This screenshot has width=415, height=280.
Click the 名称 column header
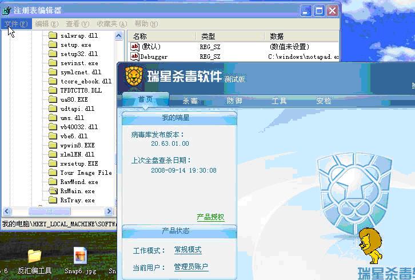(161, 36)
